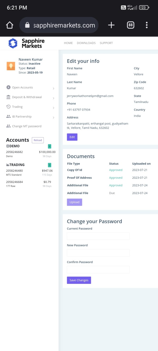Click the email jerryworkathome6pm@gmail.com
Viewport: 158px width, 351px height.
pyautogui.click(x=90, y=96)
